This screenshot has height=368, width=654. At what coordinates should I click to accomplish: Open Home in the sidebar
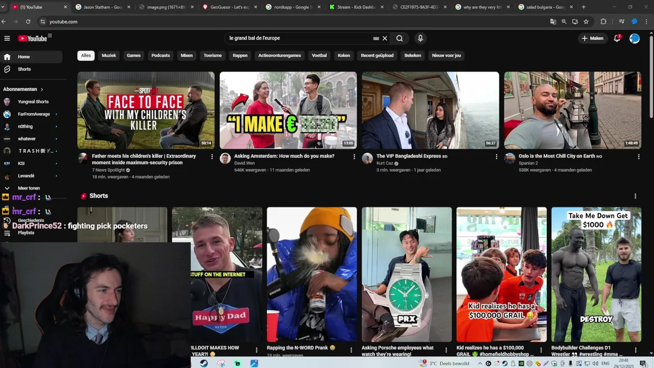click(x=32, y=57)
